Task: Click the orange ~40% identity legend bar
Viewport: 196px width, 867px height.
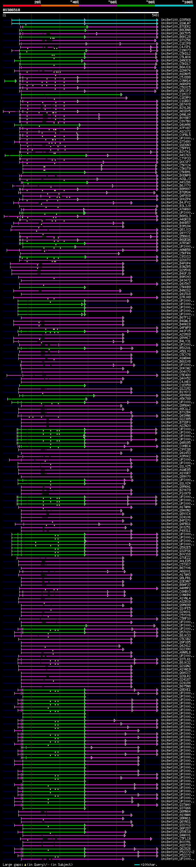Action: coord(60,6)
